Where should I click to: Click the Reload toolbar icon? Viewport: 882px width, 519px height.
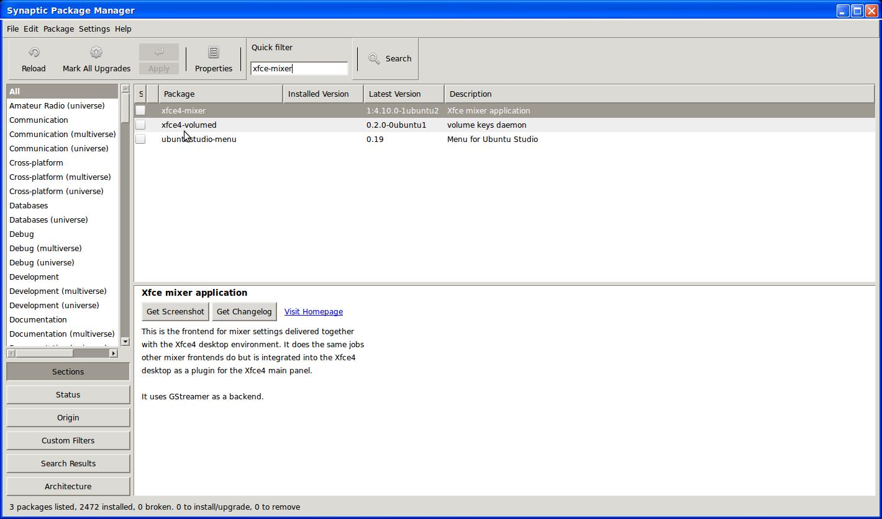tap(34, 53)
